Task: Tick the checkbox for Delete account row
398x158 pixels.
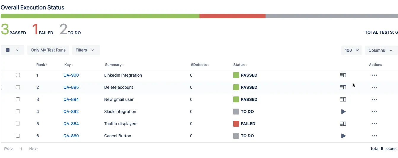Action: pos(18,87)
